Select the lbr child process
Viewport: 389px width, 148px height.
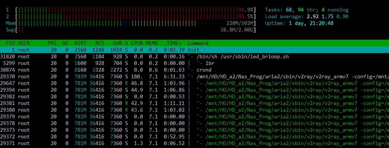pyautogui.click(x=194, y=63)
